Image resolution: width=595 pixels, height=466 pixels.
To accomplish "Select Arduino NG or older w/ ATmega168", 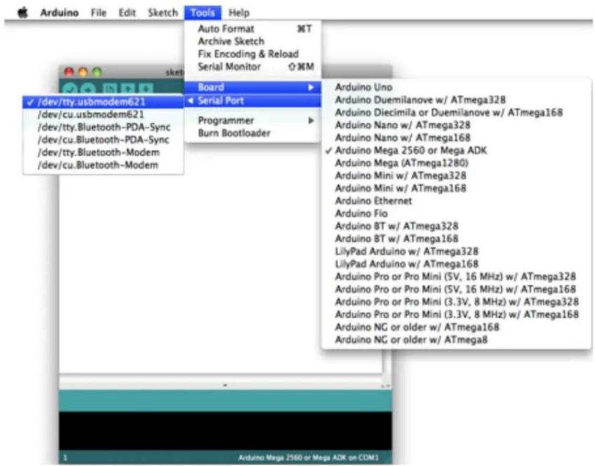I will (x=456, y=327).
